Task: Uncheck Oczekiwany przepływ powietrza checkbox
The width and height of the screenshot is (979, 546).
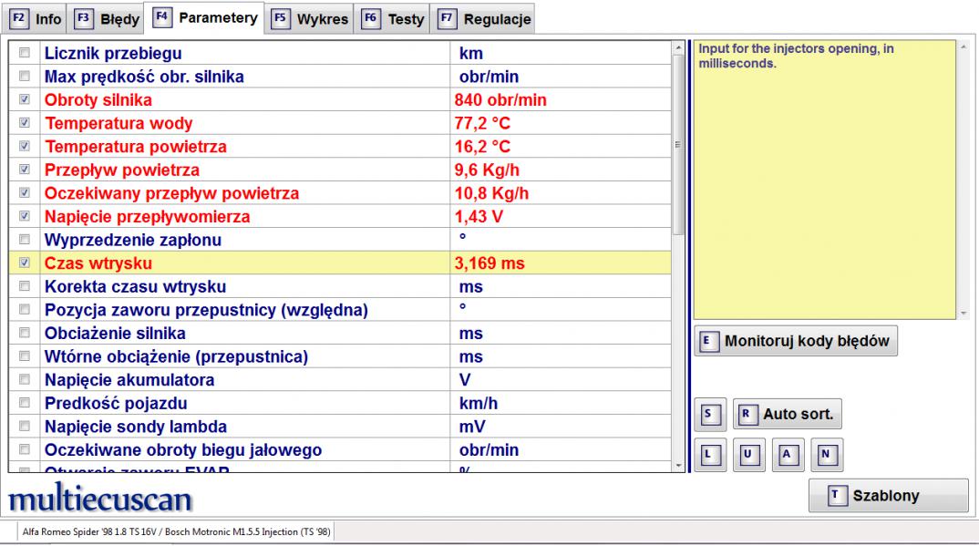Action: (25, 193)
